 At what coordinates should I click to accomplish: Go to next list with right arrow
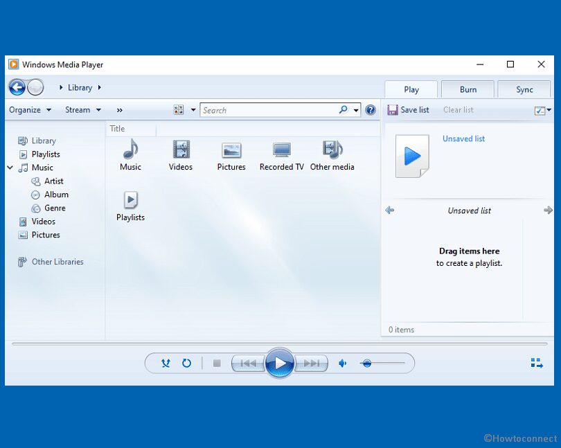(x=548, y=210)
